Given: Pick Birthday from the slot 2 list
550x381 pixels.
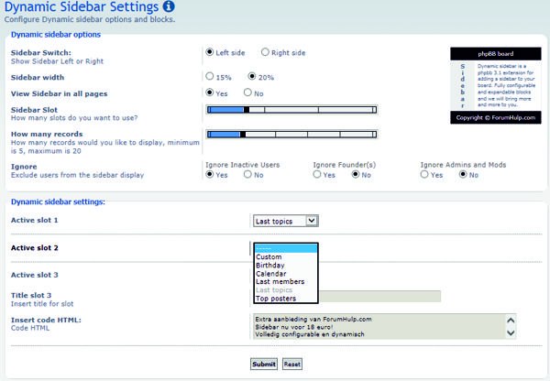Looking at the screenshot, I should coord(270,266).
